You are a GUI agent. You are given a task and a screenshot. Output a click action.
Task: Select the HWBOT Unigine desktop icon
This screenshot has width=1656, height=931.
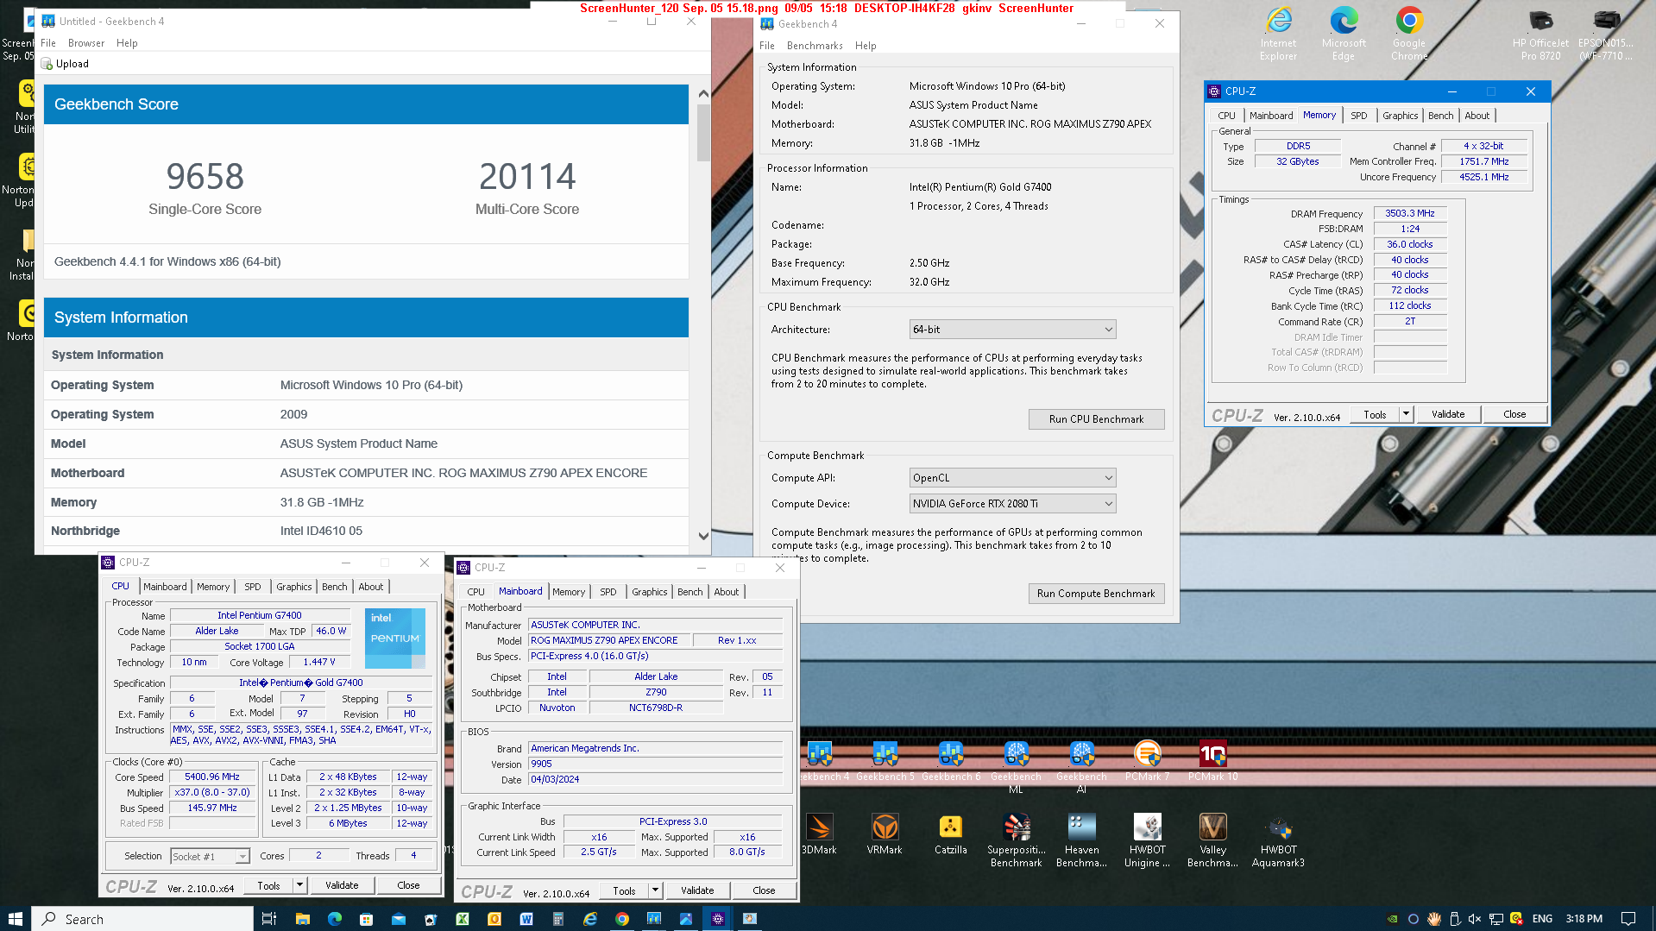pos(1147,840)
